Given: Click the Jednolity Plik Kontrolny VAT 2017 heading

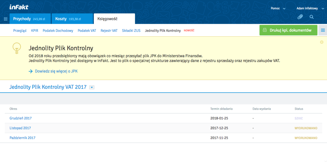Looking at the screenshot, I should (48, 87).
